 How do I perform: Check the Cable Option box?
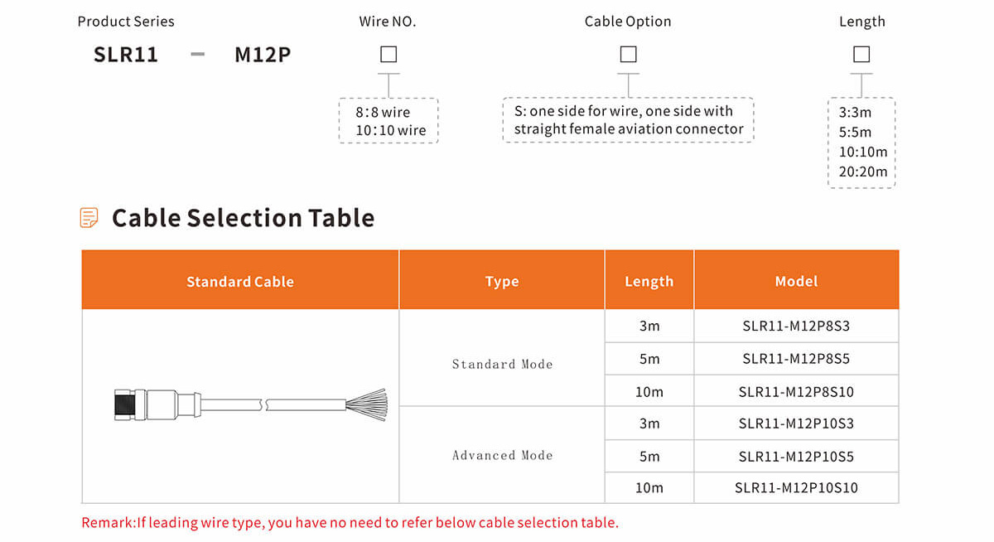click(x=629, y=55)
